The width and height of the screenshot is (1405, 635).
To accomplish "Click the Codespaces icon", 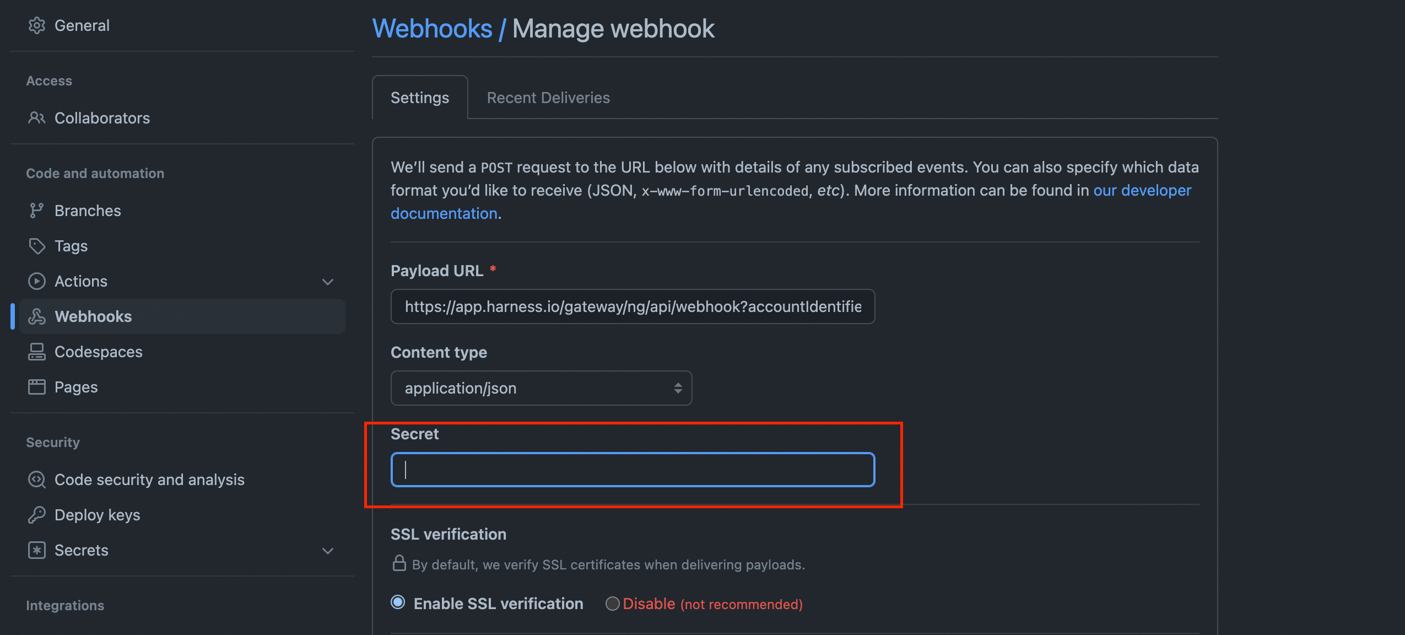I will (x=36, y=351).
